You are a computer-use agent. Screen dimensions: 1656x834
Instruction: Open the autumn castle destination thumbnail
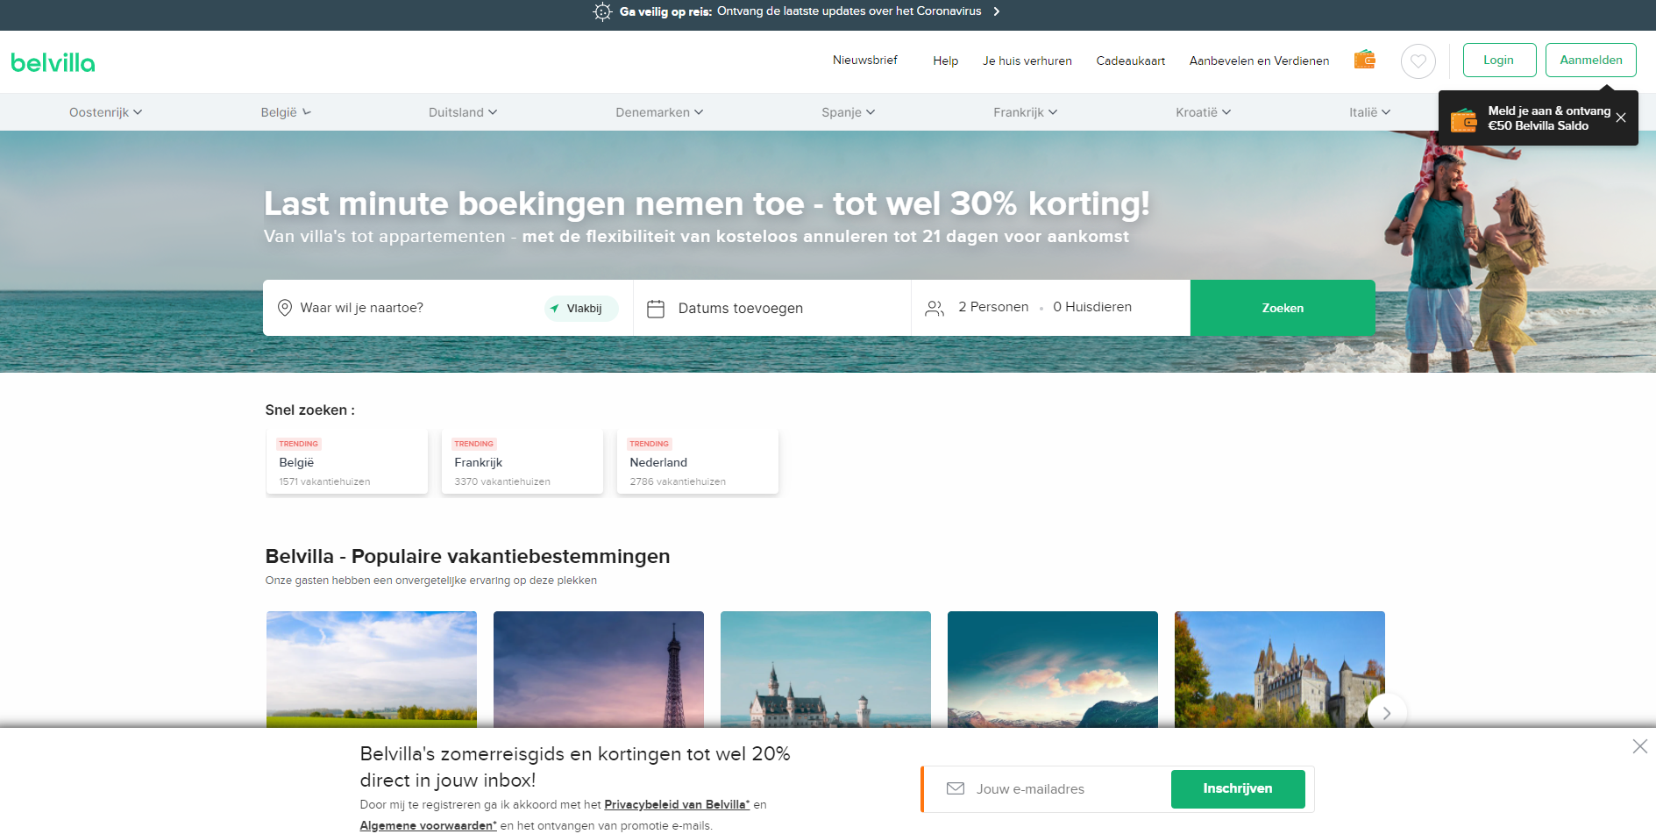tap(1280, 669)
